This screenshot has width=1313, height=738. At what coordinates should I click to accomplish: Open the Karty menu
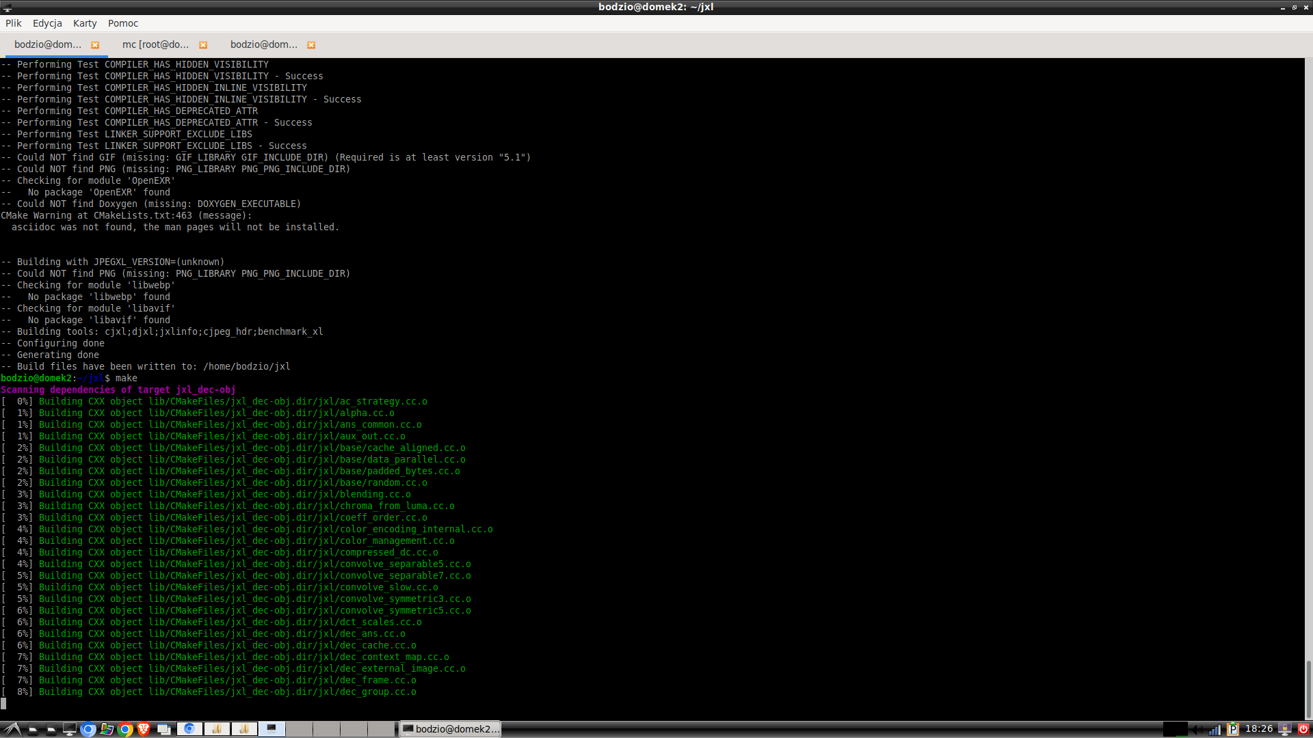click(85, 23)
